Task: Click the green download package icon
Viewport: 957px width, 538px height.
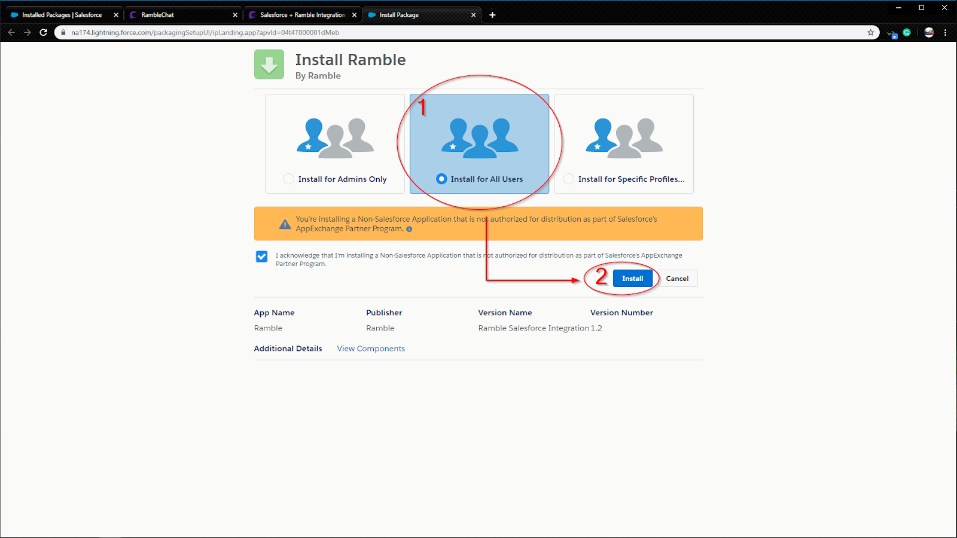Action: tap(269, 64)
